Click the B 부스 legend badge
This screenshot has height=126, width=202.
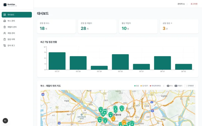coord(168,86)
